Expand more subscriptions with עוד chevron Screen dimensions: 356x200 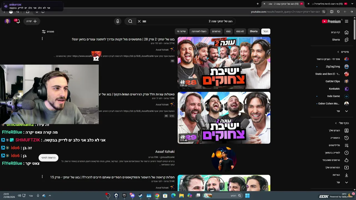347,111
